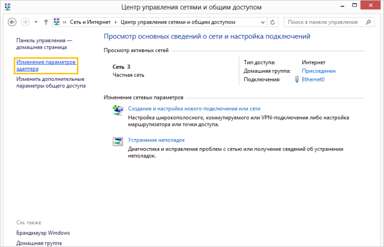Select the Центр управления сетями breadcrumb
This screenshot has width=384, height=247.
(178, 22)
